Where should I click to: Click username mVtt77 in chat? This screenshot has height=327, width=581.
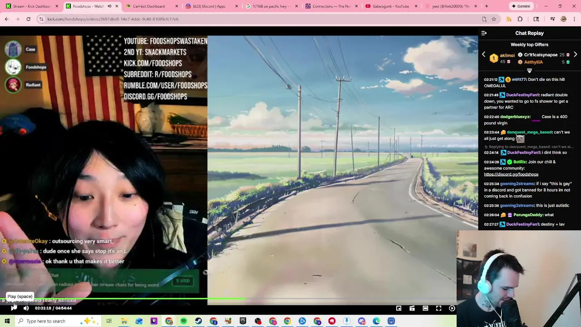(519, 79)
